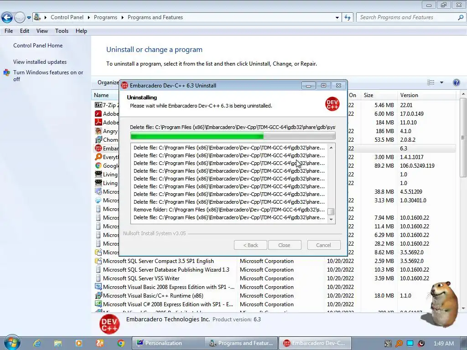
Task: Click the Microsoft Visual Basic/C++ Runtime icon
Action: click(x=99, y=295)
